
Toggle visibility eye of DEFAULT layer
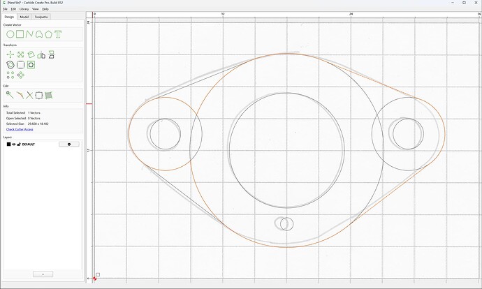tap(14, 144)
